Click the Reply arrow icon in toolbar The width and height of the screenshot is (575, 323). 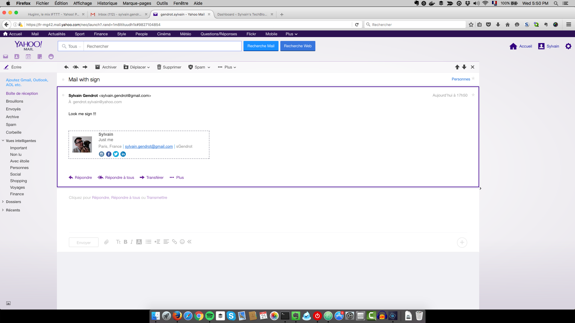click(x=66, y=67)
